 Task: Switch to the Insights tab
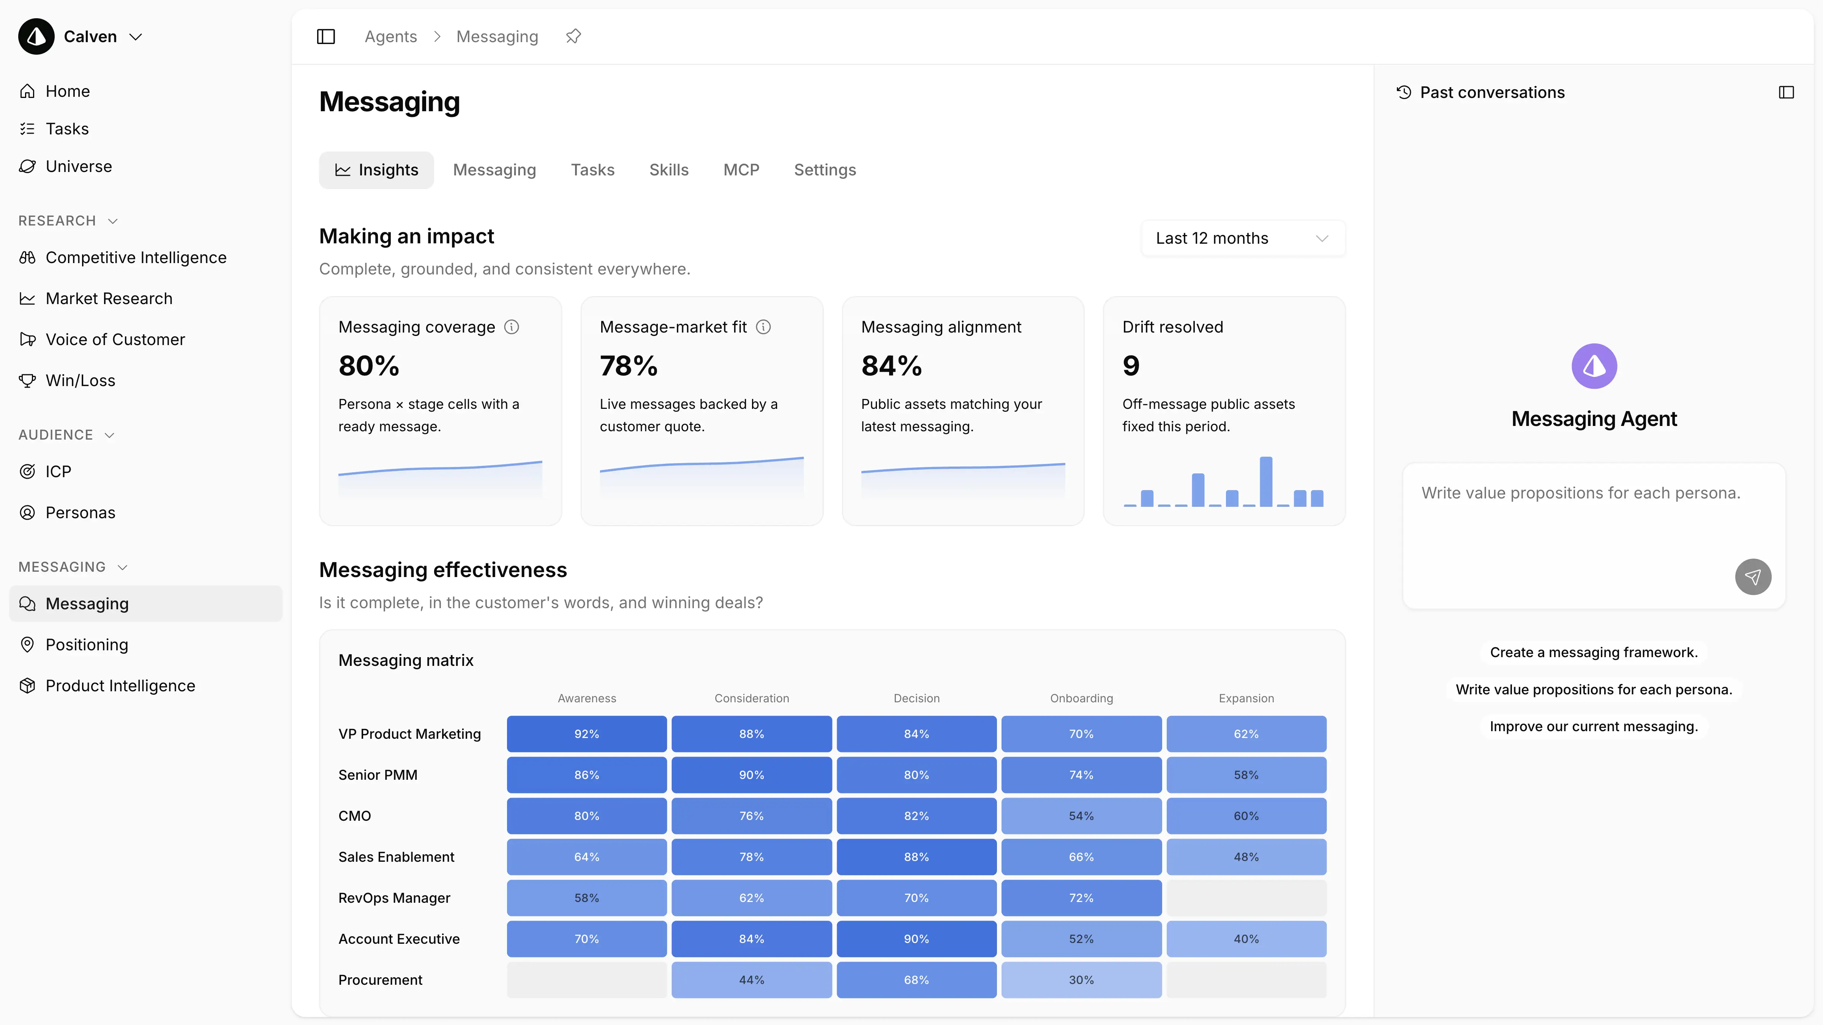(x=376, y=170)
